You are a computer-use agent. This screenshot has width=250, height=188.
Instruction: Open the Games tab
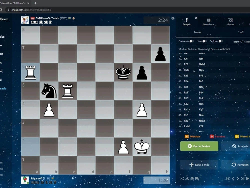pyautogui.click(x=231, y=22)
